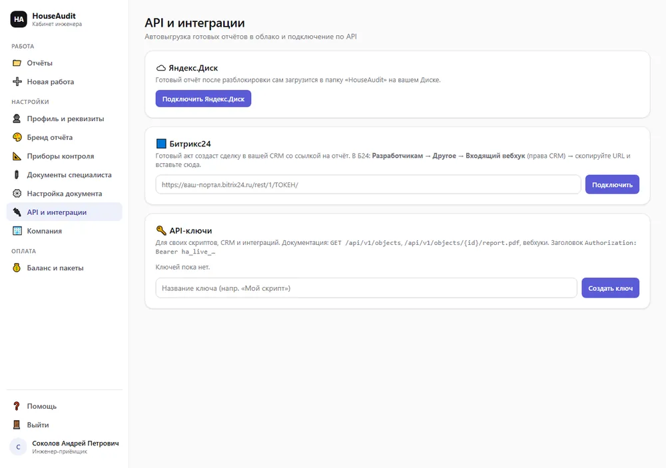Click the question mark icon beside Помощь
Viewport: 666px width, 468px height.
click(17, 406)
